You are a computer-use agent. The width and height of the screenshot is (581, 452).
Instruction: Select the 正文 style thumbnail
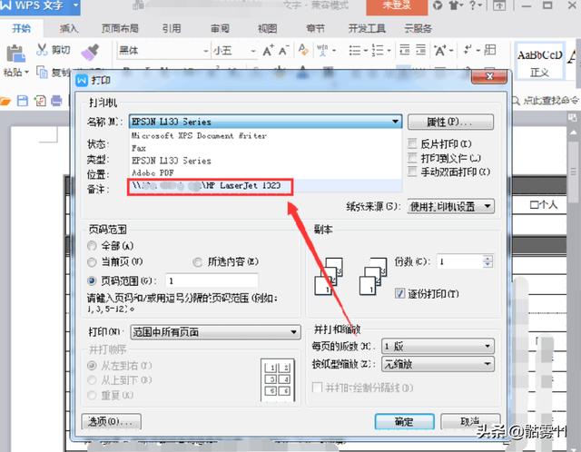[x=540, y=63]
